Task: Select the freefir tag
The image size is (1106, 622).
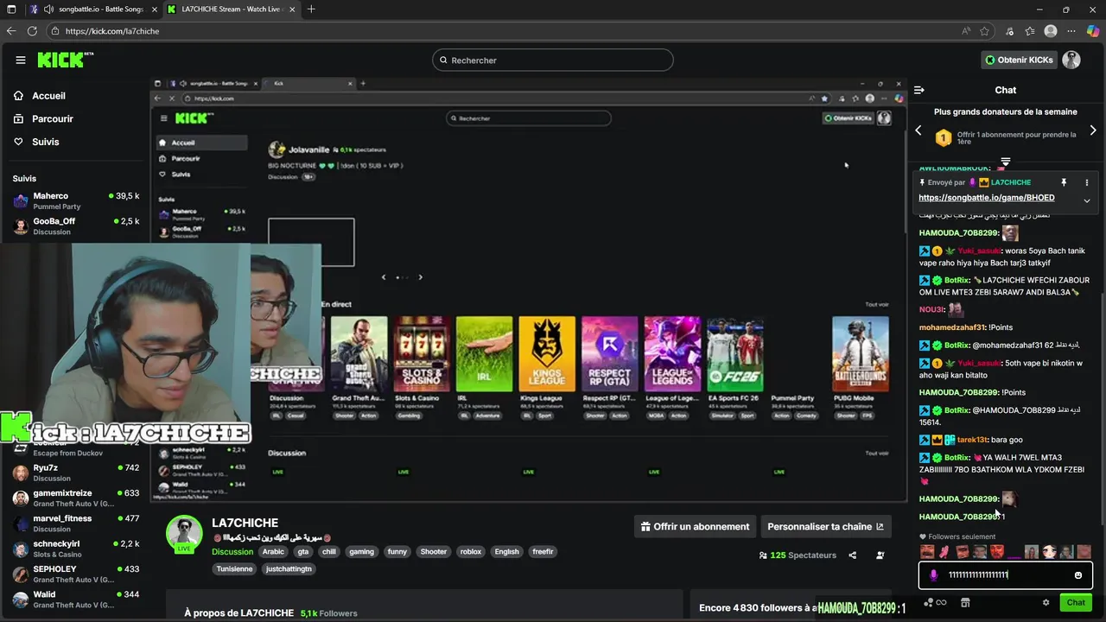Action: [543, 552]
